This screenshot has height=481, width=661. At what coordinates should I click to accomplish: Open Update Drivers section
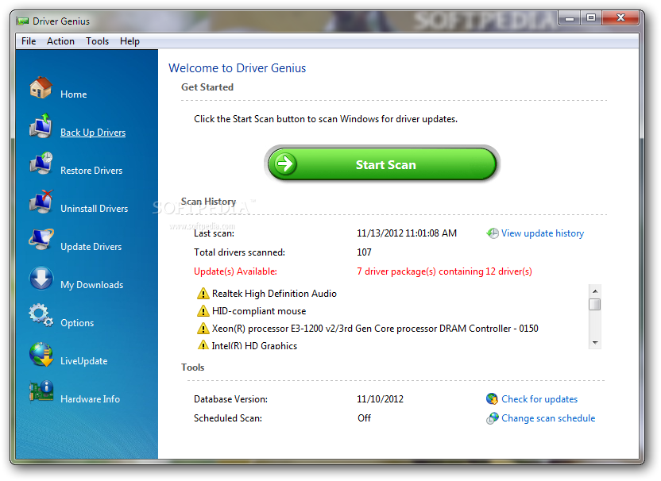coord(91,247)
